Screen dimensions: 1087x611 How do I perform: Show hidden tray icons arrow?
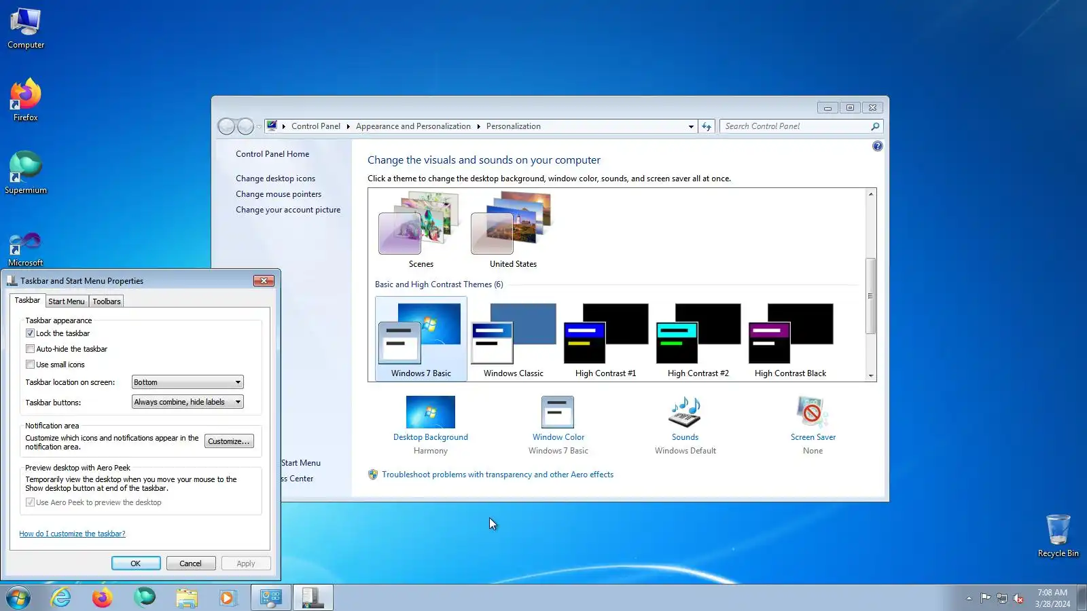point(969,598)
